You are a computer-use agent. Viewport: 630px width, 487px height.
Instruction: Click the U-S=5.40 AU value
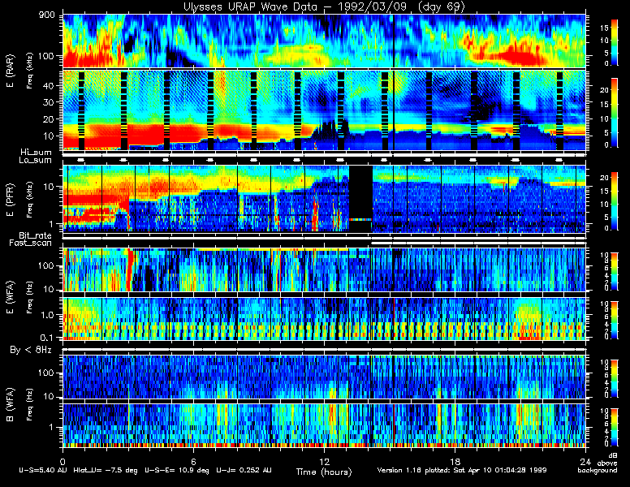[x=43, y=470]
